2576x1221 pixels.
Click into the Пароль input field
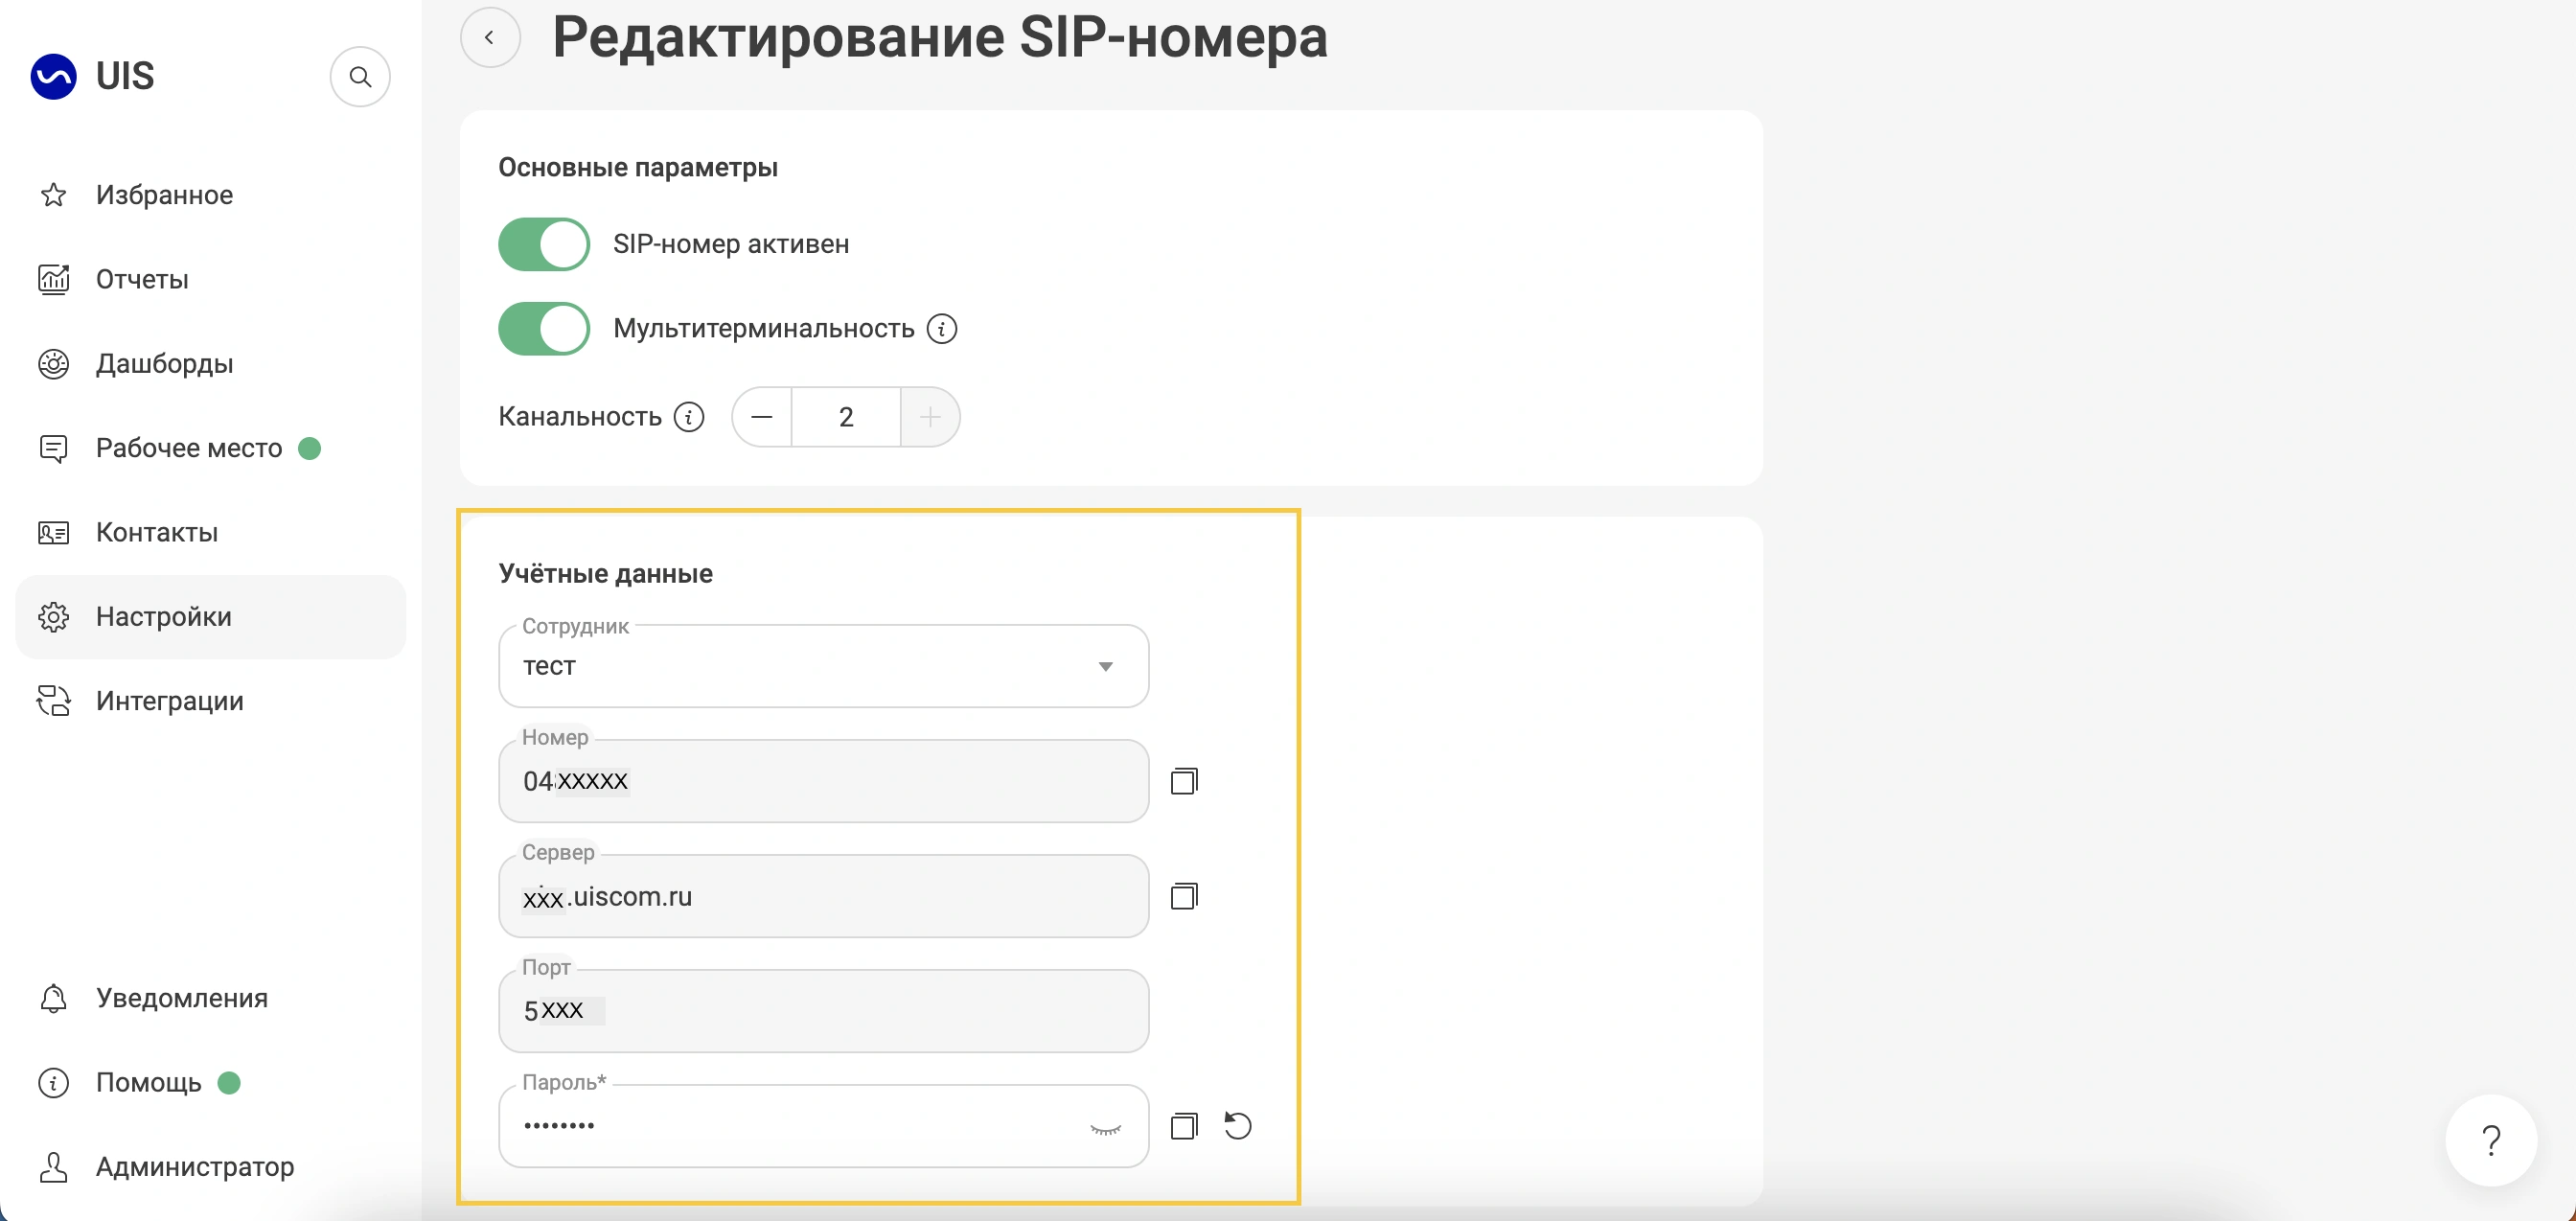click(790, 1126)
